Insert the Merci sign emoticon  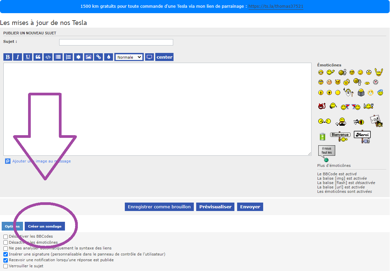pos(362,137)
